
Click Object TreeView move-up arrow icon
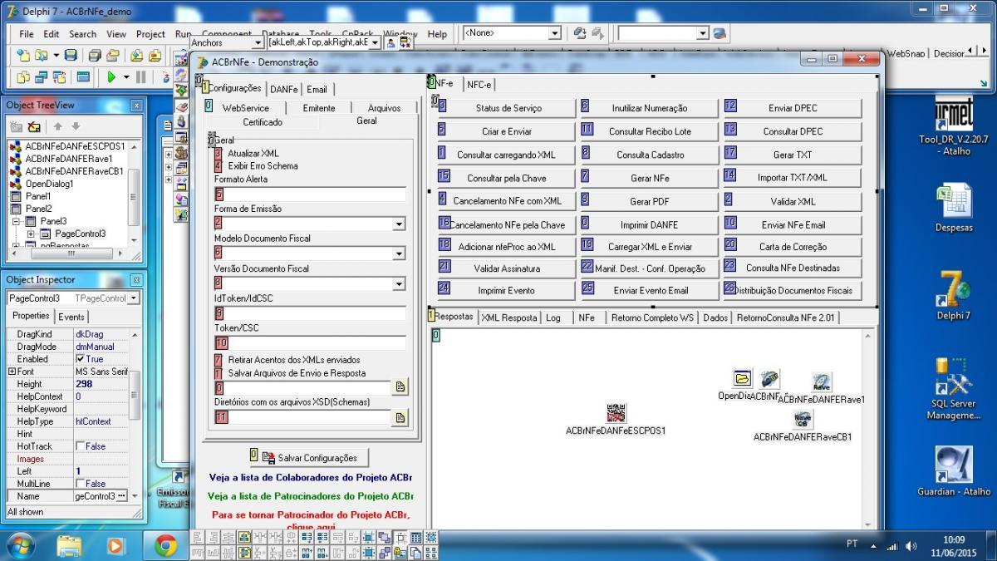[x=58, y=126]
